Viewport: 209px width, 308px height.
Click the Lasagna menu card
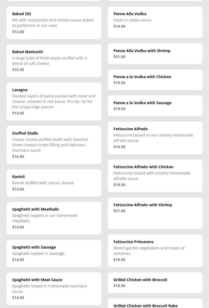click(x=54, y=101)
